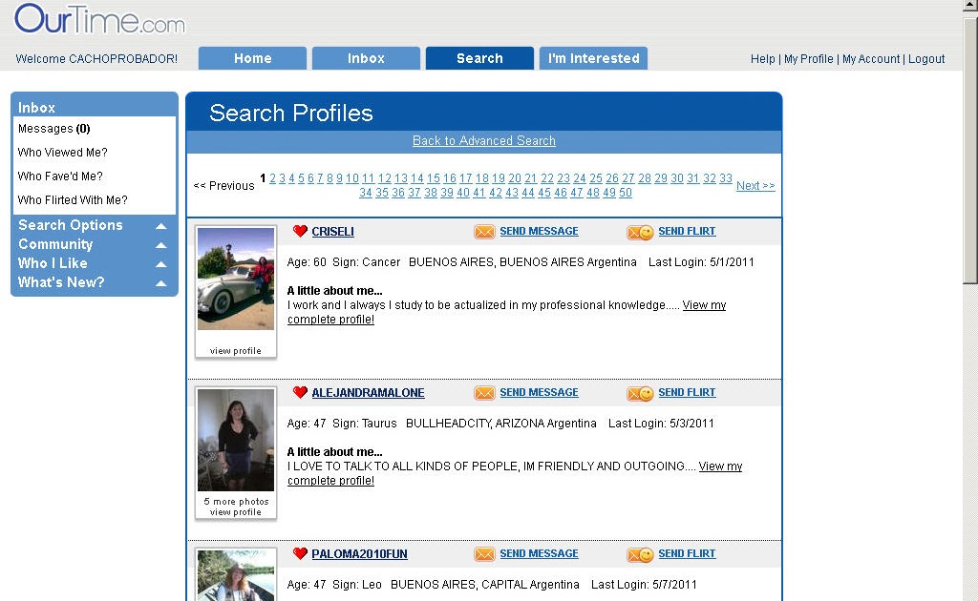This screenshot has width=978, height=601.
Task: Open Who Flirted With Me? in sidebar
Action: coord(73,200)
